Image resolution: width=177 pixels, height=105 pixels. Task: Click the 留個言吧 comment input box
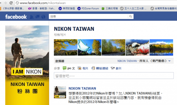(x=114, y=76)
